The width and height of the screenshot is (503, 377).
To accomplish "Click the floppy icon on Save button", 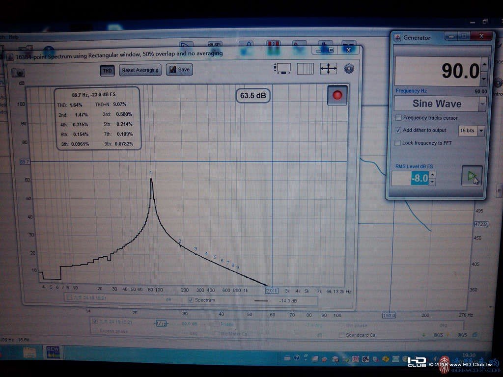I will click(172, 70).
